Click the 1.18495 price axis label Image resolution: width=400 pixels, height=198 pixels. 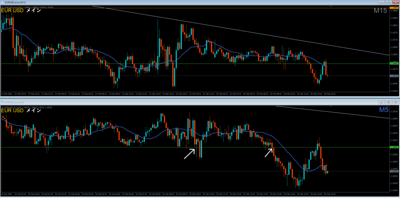(394, 83)
